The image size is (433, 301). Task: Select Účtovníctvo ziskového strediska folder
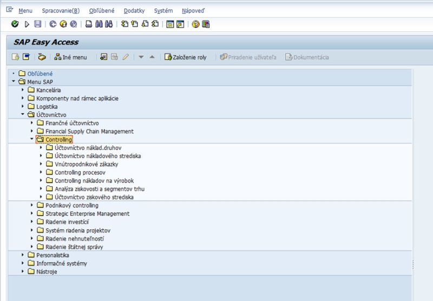point(90,197)
